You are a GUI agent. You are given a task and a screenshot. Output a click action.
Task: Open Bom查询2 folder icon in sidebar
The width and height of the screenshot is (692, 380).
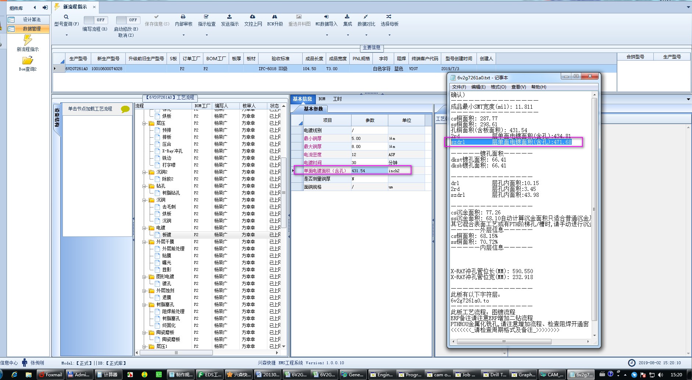point(28,61)
